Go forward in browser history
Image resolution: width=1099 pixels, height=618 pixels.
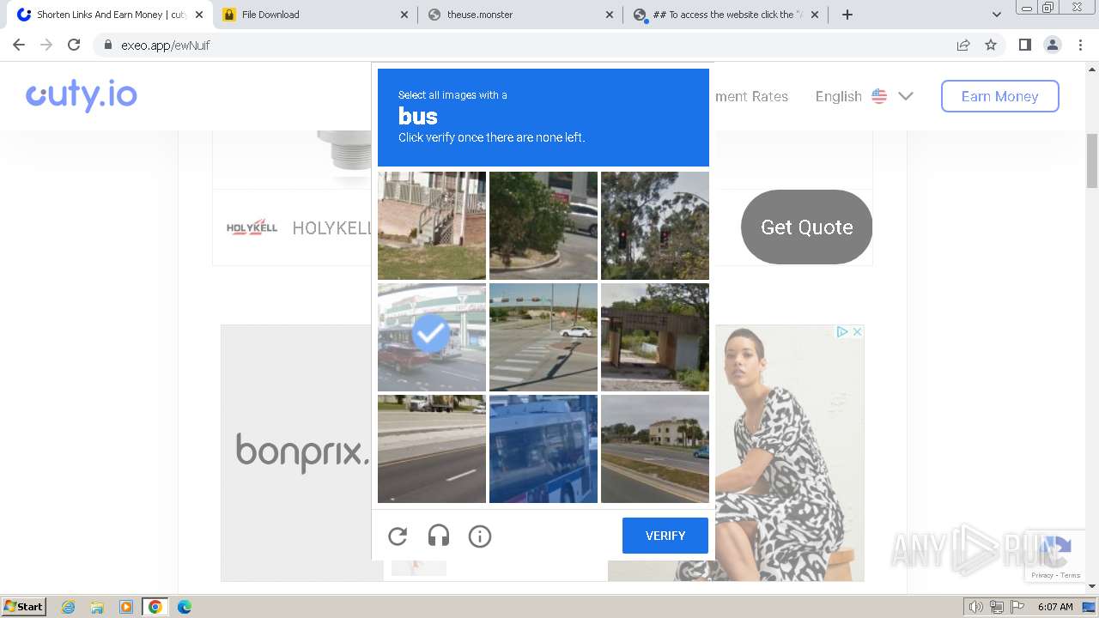pyautogui.click(x=46, y=45)
